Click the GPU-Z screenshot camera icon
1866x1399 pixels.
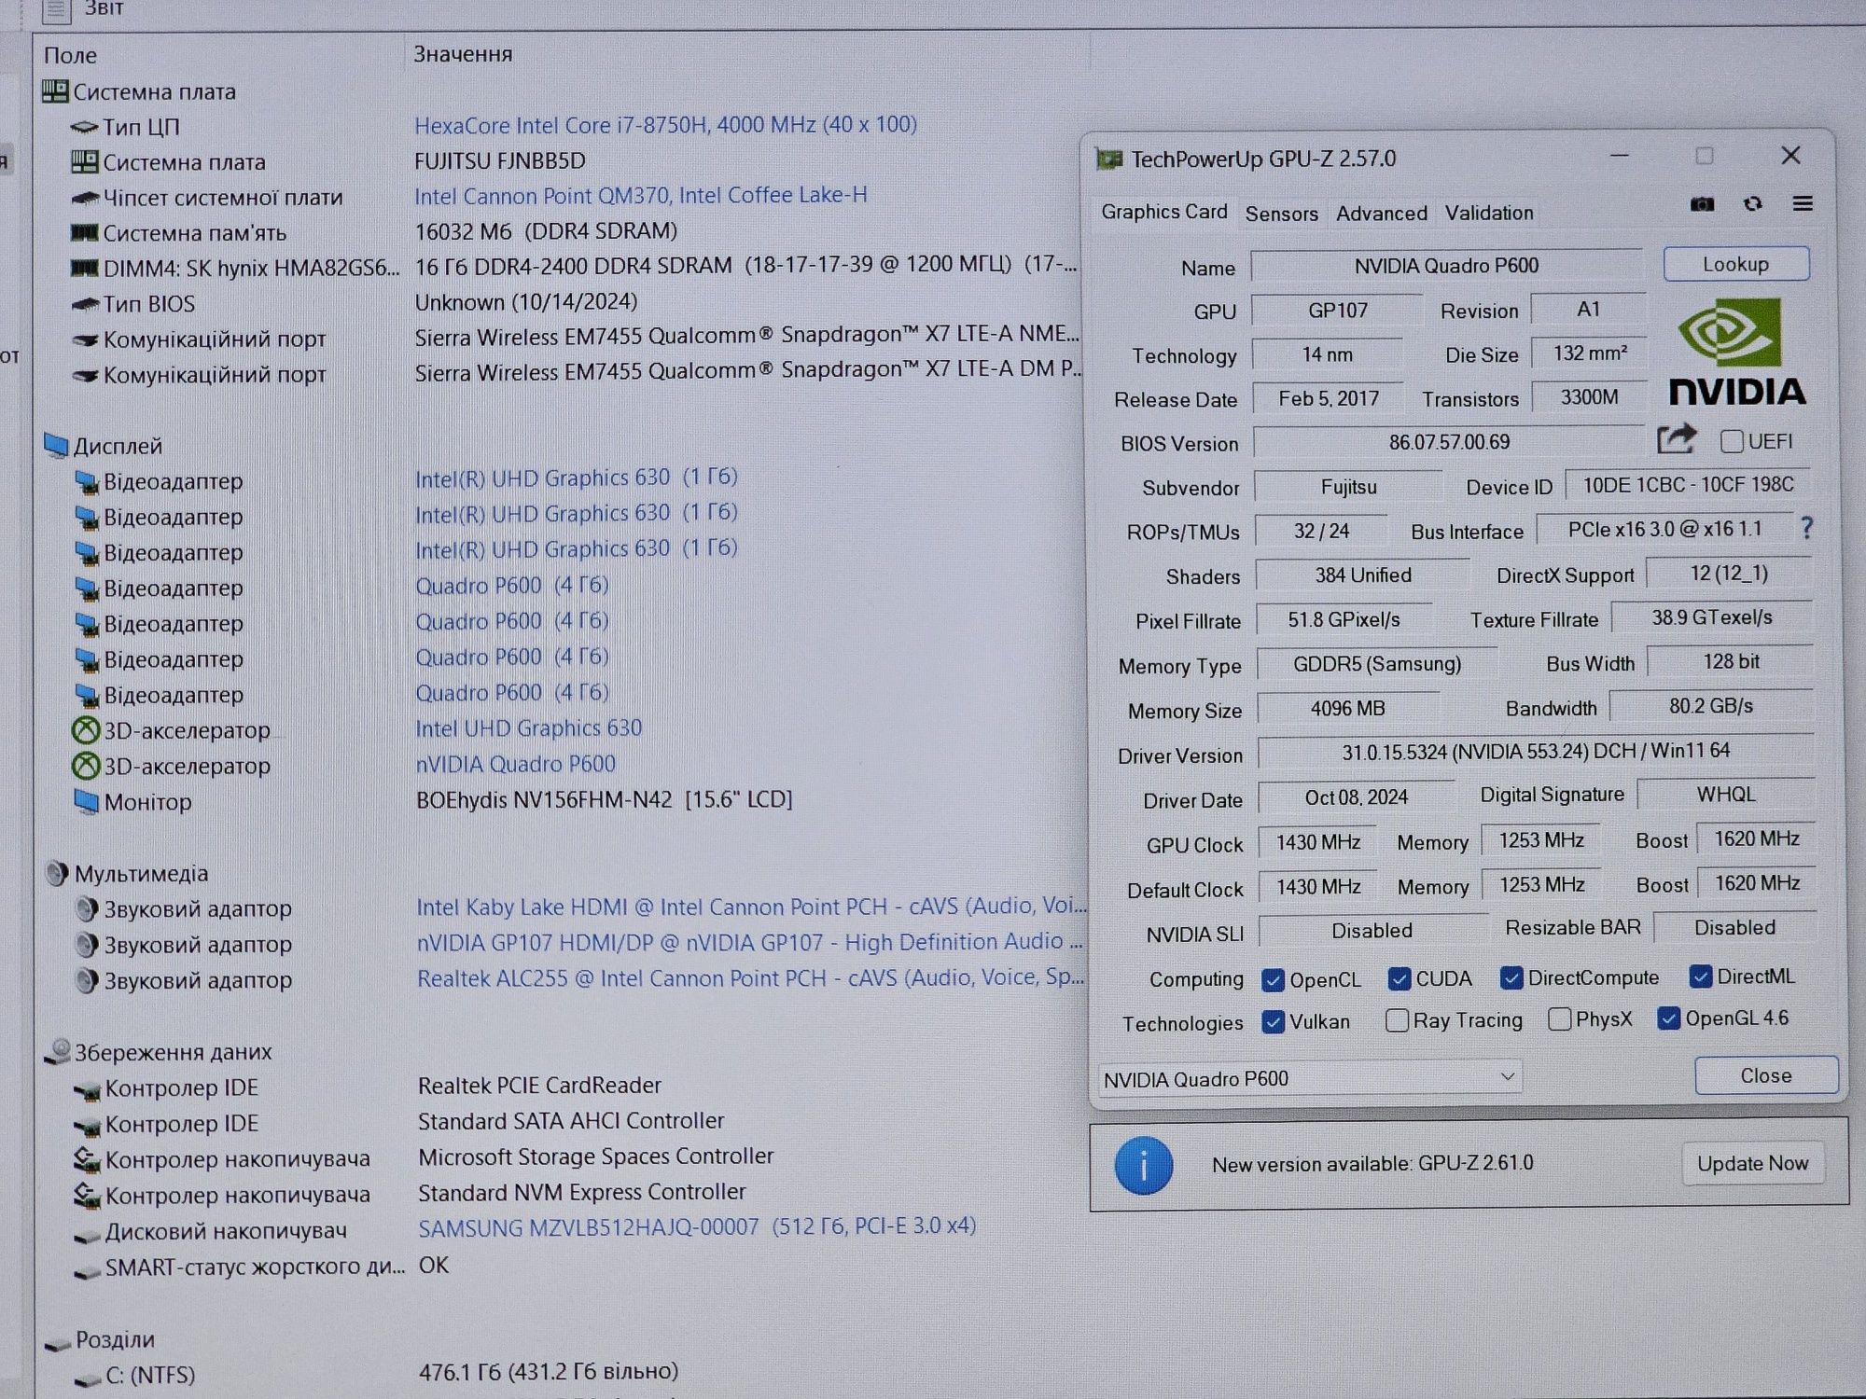pos(1702,204)
